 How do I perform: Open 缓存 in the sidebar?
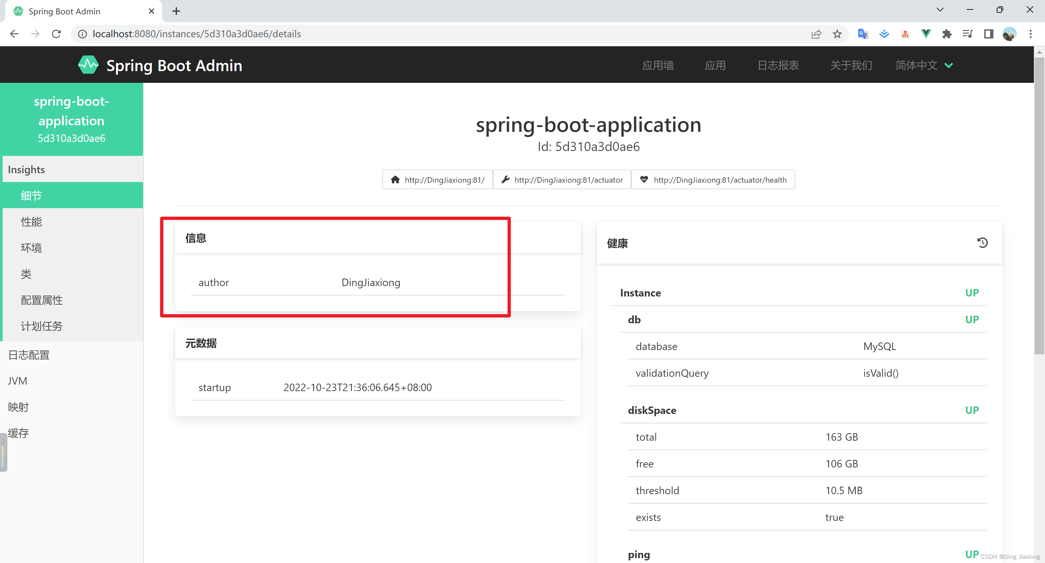pyautogui.click(x=72, y=433)
